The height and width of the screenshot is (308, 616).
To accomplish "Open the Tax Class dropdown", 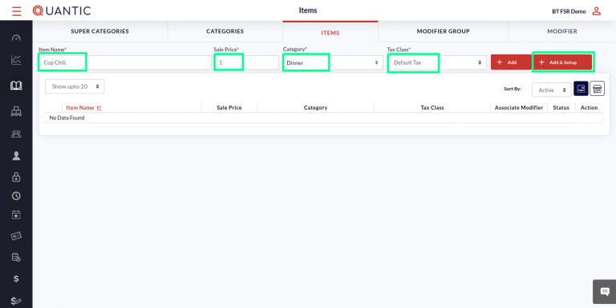I will 437,62.
